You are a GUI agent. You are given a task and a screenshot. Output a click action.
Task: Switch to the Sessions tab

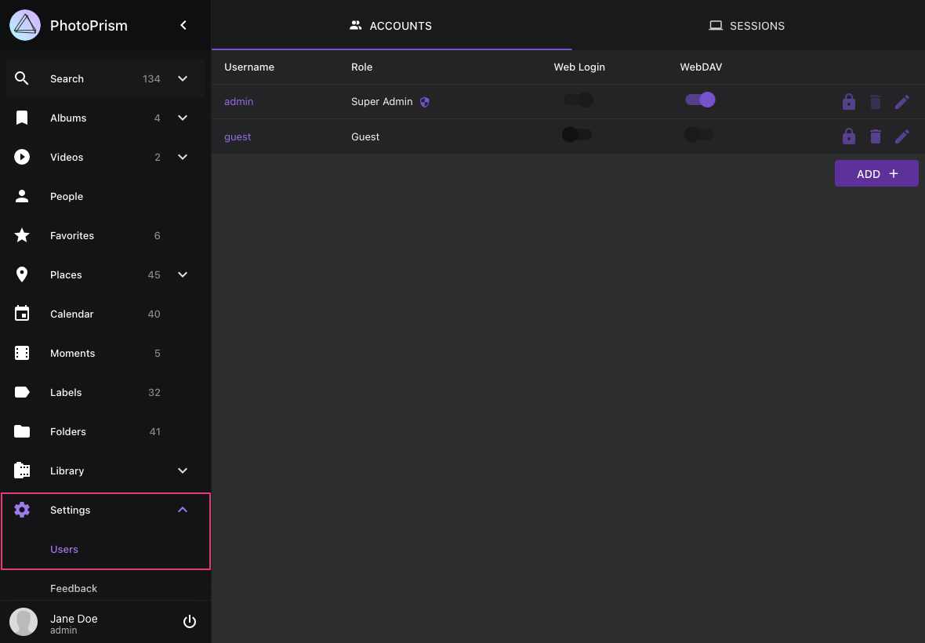click(746, 25)
